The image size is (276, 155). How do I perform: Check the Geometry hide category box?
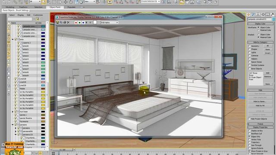(249, 46)
